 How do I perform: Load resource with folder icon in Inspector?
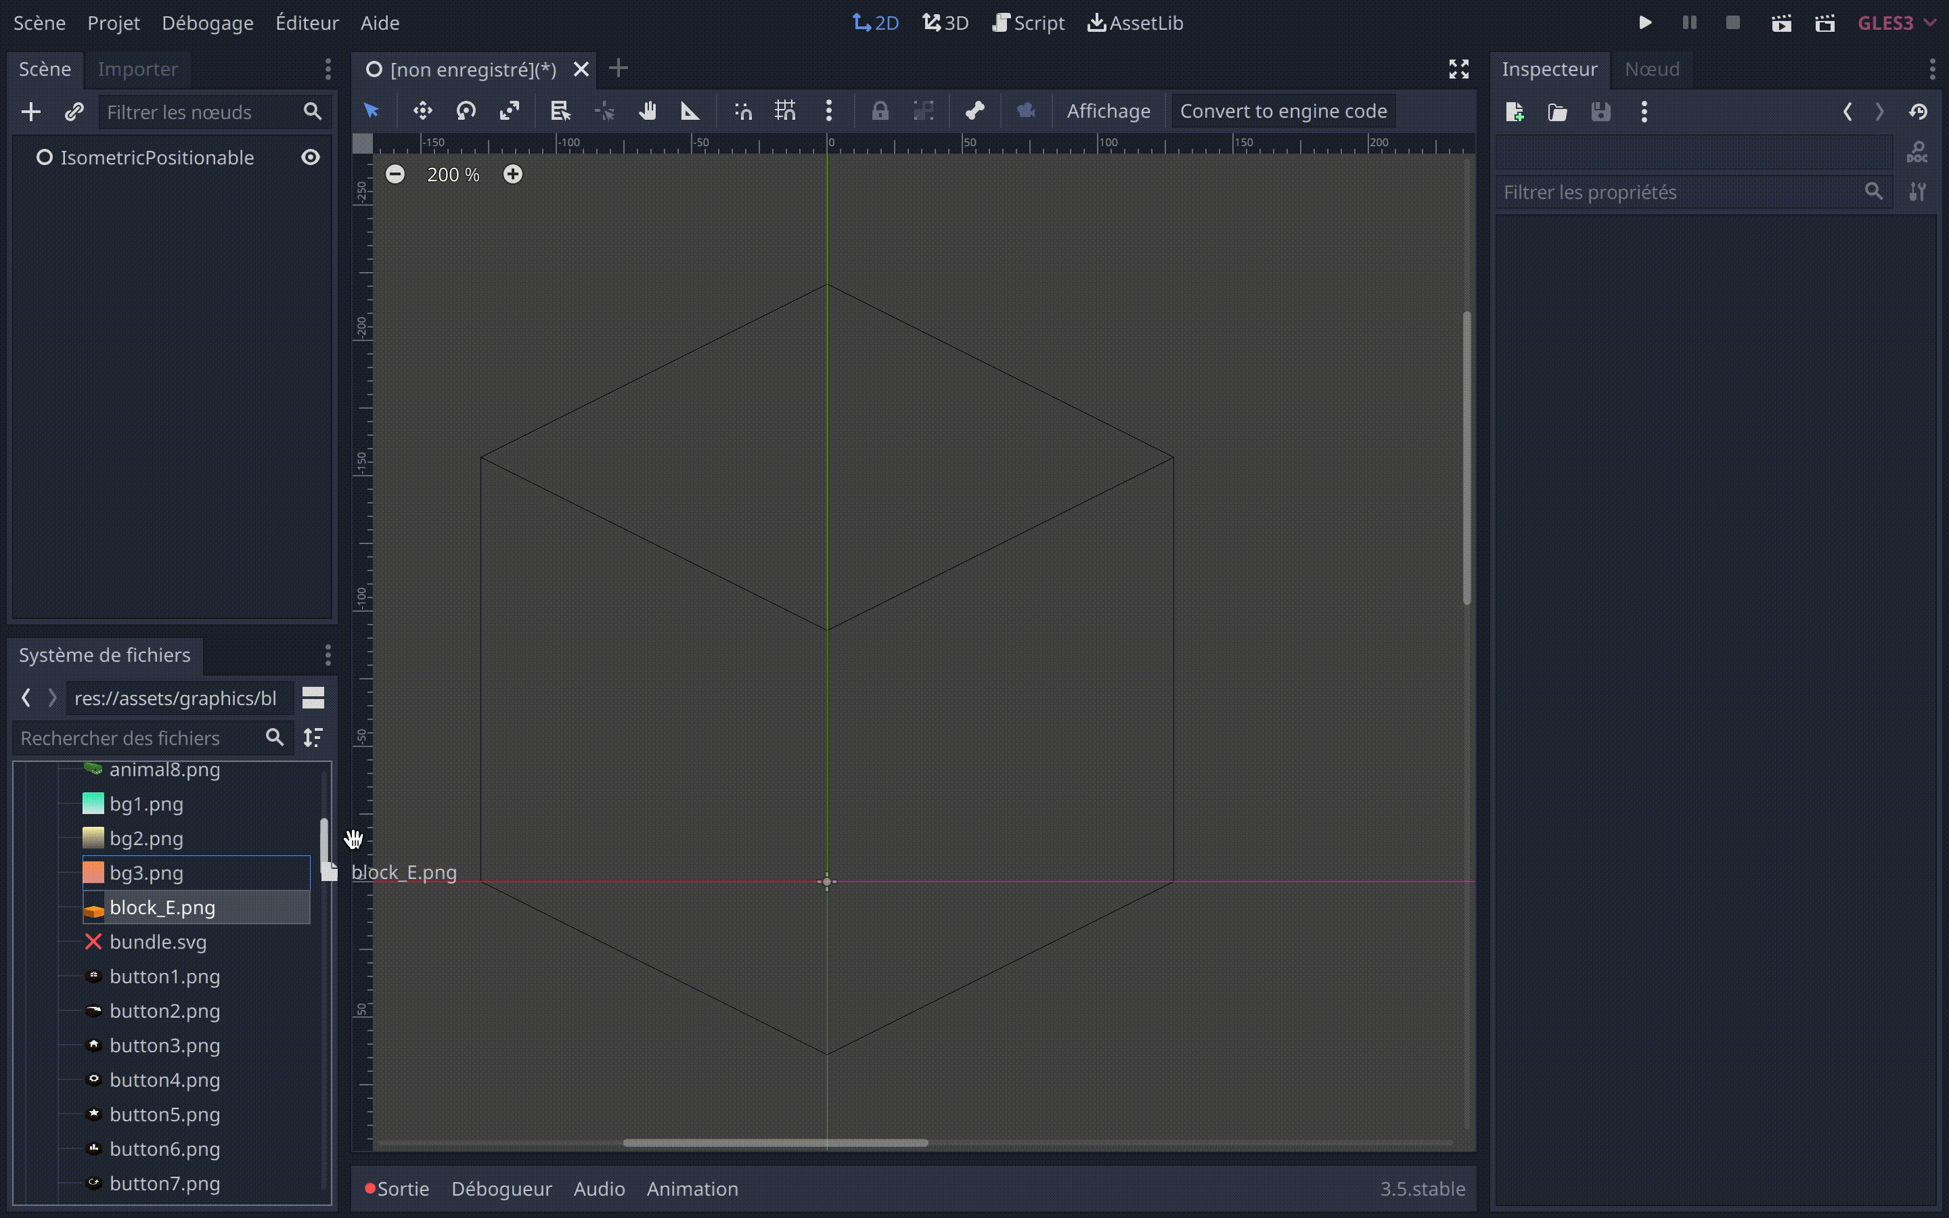pos(1558,112)
